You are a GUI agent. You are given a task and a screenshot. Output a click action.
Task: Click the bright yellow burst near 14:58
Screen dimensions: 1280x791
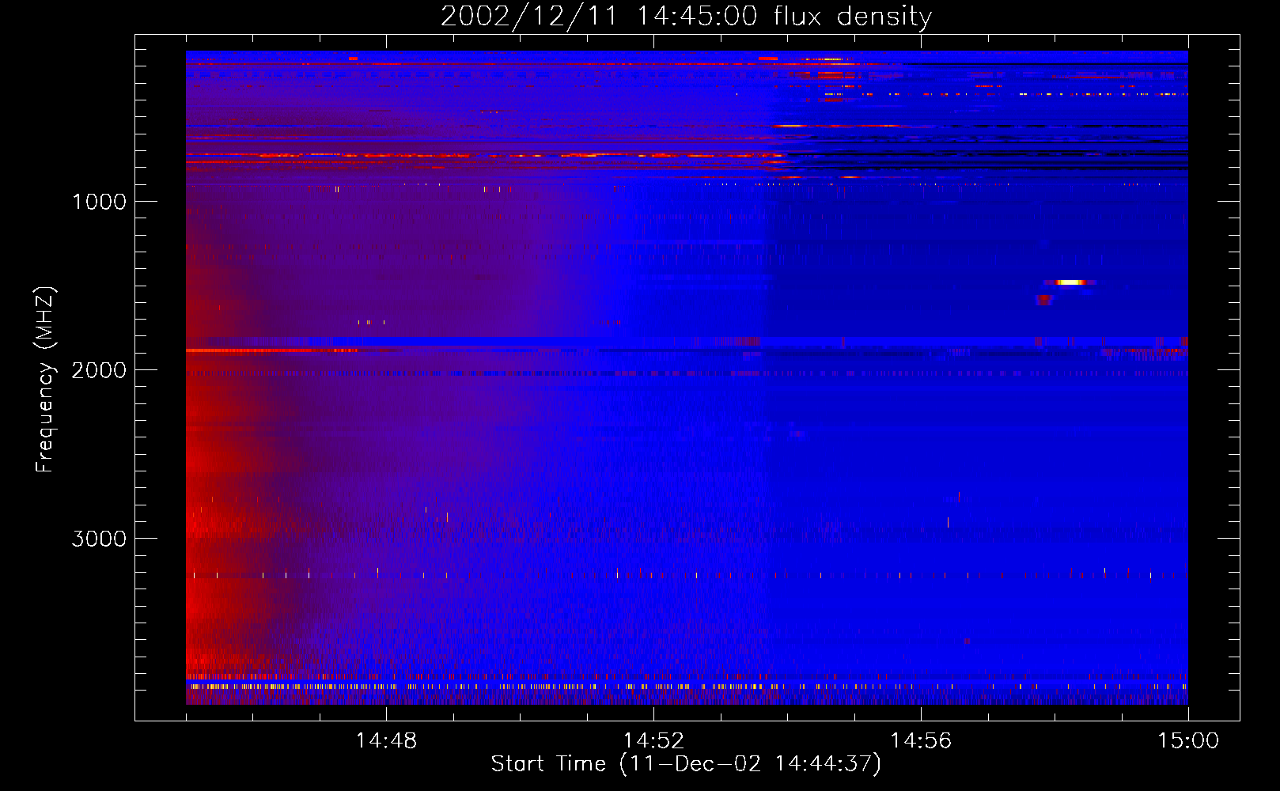click(1070, 282)
